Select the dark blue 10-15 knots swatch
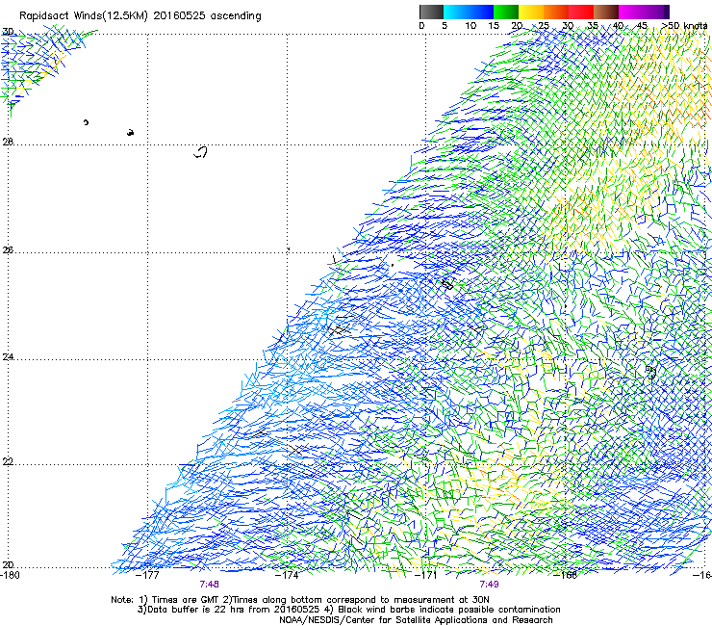This screenshot has width=712, height=626. click(481, 12)
